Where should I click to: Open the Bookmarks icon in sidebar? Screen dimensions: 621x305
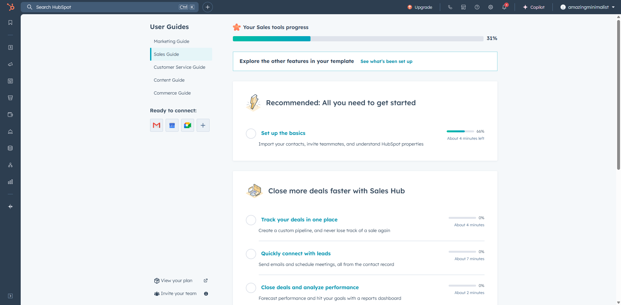(x=10, y=23)
